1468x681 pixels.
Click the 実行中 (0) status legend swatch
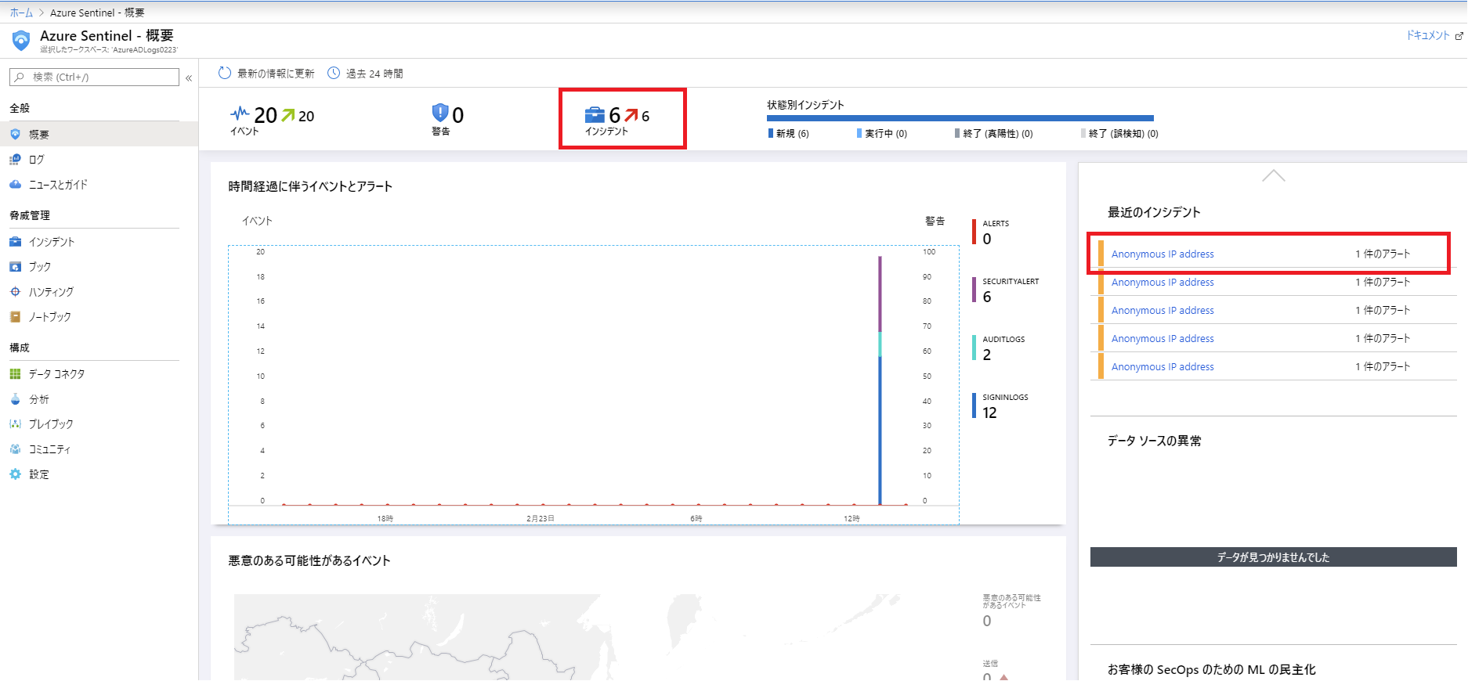[x=859, y=134]
